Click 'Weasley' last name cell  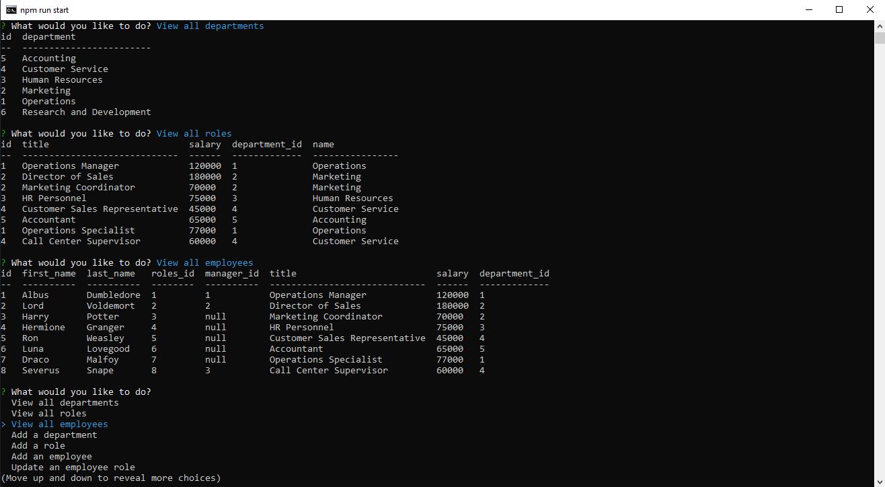pyautogui.click(x=105, y=338)
